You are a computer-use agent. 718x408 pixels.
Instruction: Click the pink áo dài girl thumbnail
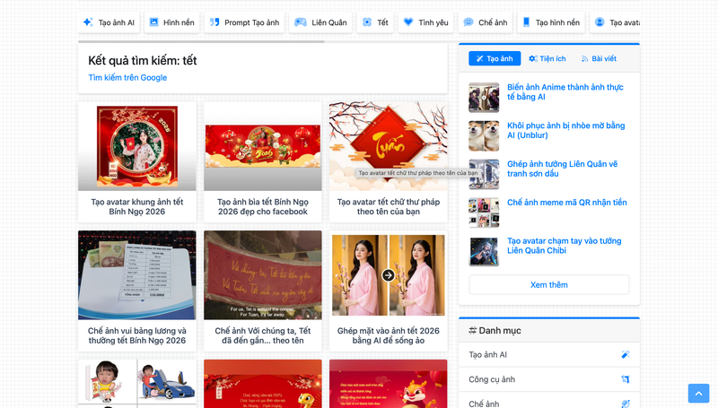pyautogui.click(x=389, y=275)
